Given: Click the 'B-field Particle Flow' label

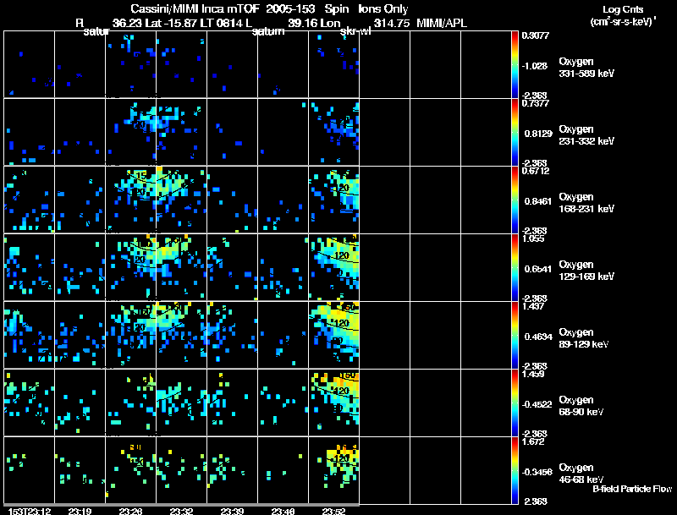Looking at the screenshot, I should [632, 489].
